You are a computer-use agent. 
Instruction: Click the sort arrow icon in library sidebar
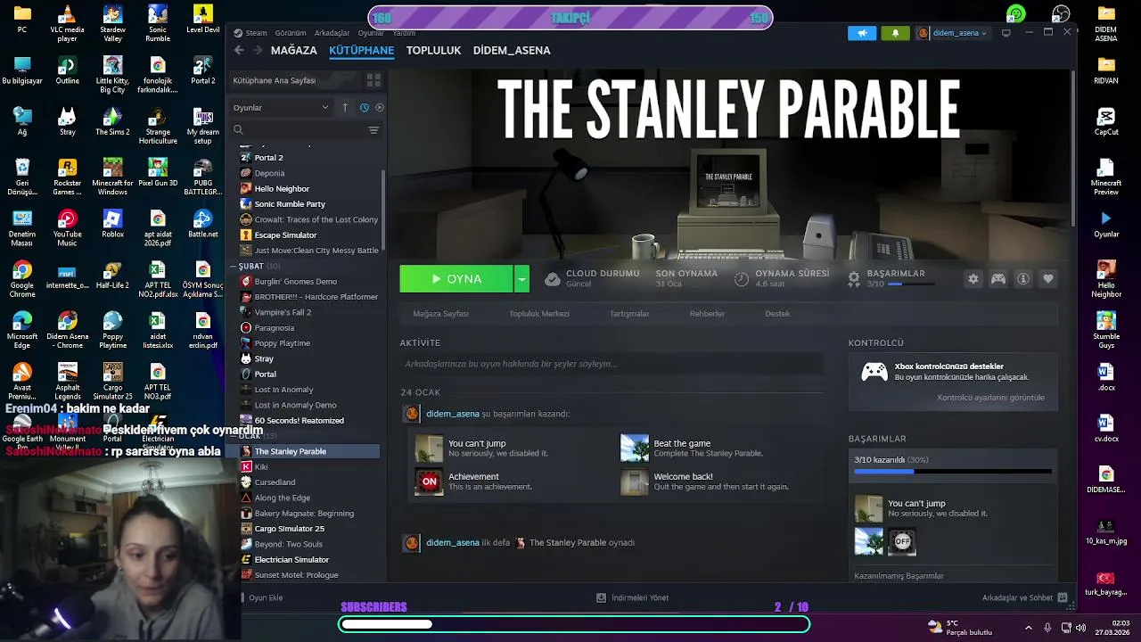[345, 108]
